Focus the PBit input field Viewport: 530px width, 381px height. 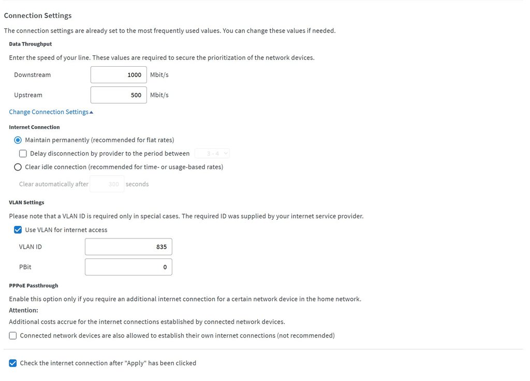click(128, 267)
